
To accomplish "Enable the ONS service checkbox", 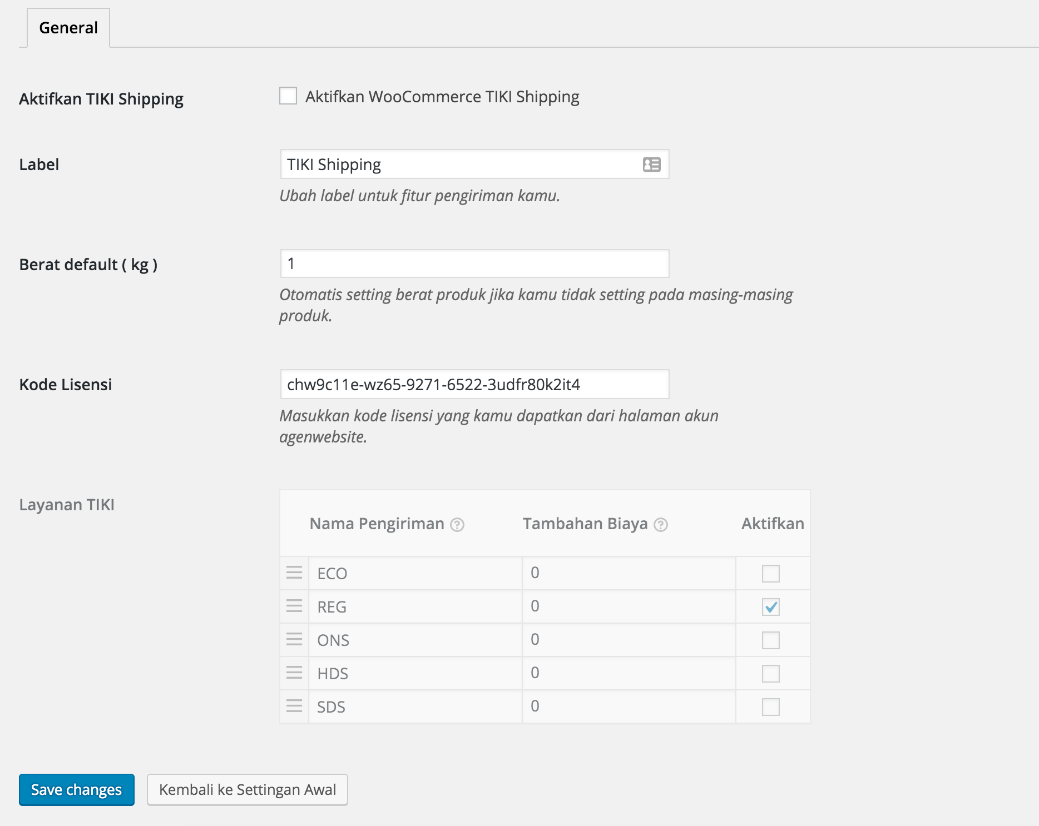I will [x=771, y=640].
